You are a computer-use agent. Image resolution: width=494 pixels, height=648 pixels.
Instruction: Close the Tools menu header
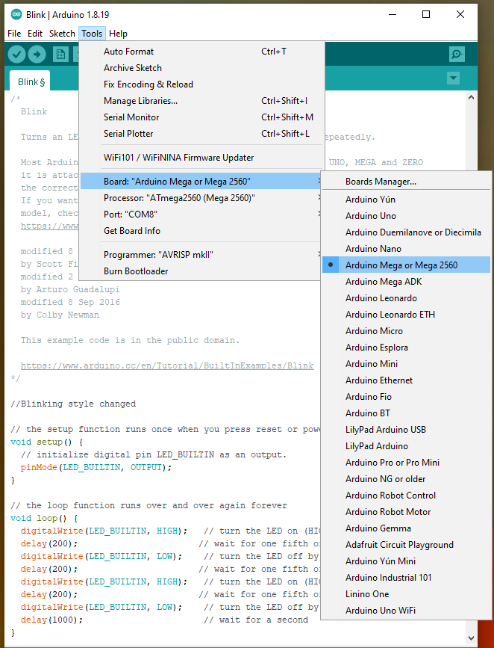[x=92, y=34]
